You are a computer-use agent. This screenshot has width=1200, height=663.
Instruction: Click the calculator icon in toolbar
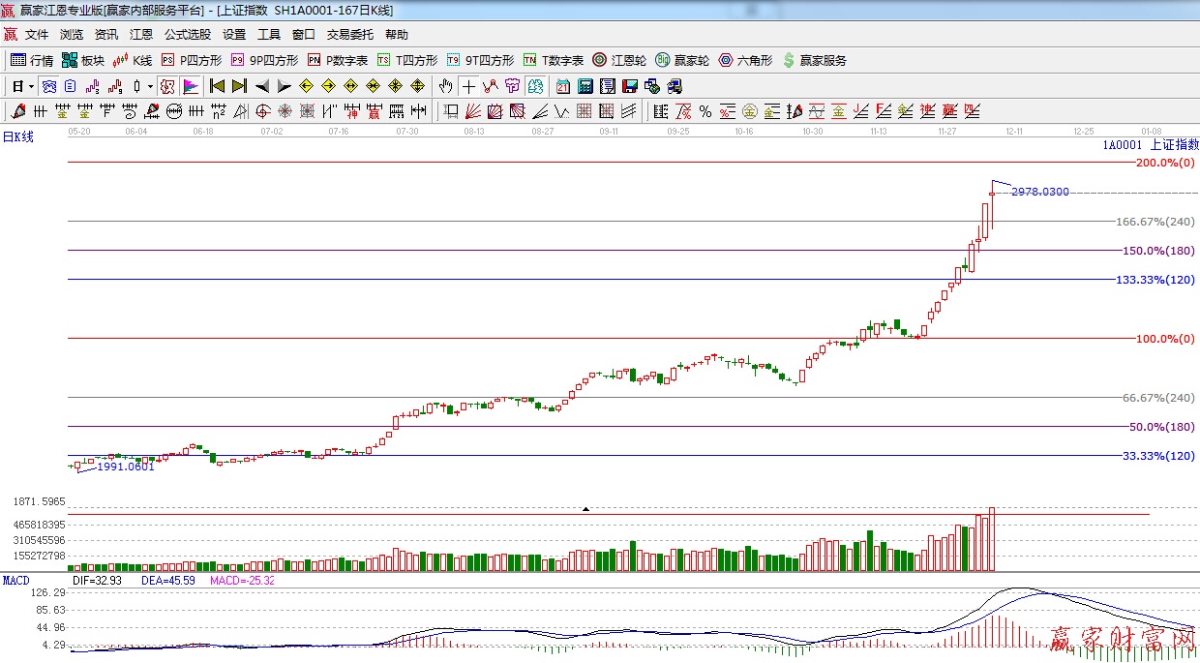pyautogui.click(x=585, y=86)
